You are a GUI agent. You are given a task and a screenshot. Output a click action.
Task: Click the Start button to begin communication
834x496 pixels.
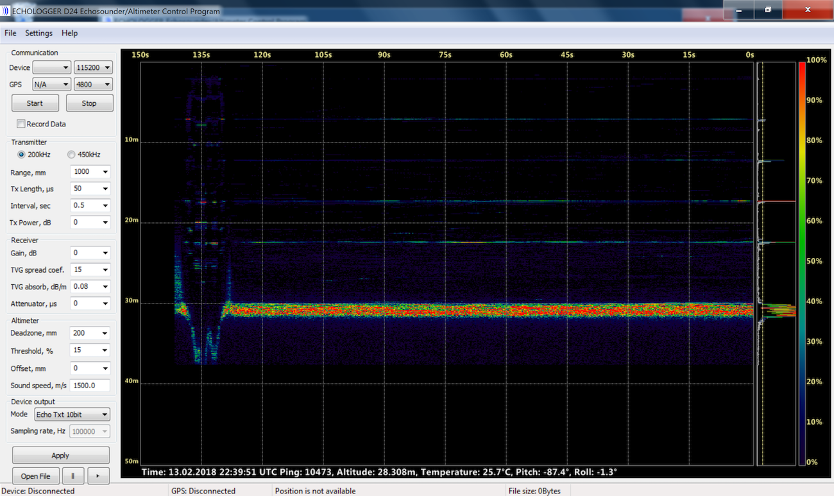tap(35, 103)
